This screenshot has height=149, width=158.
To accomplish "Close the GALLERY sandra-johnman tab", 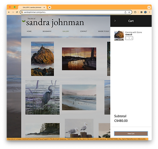I will pos(44,7).
